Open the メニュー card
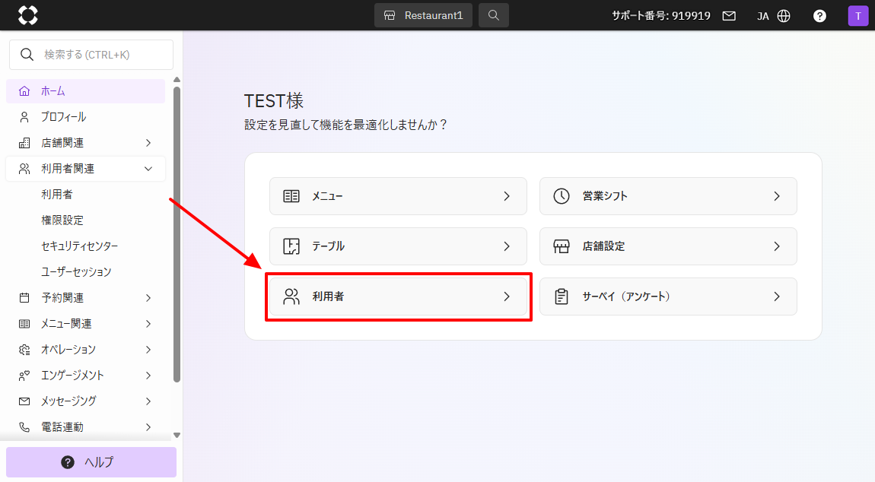The width and height of the screenshot is (875, 482). coord(398,196)
